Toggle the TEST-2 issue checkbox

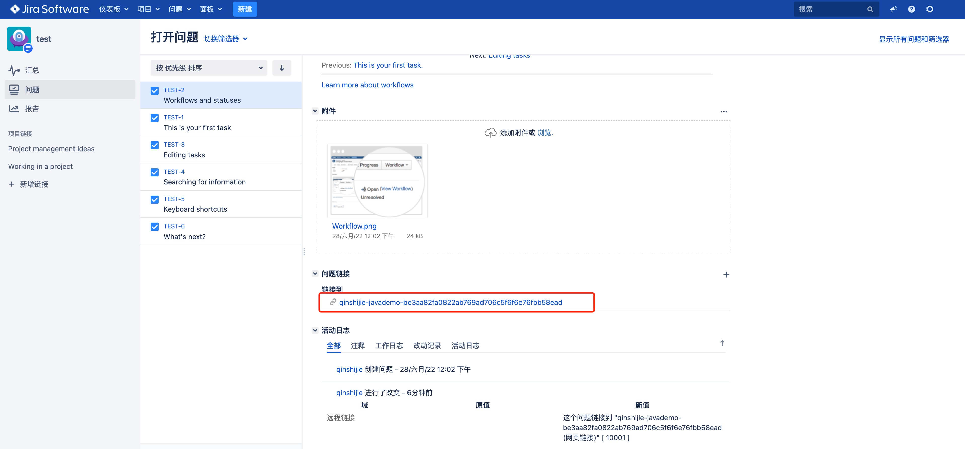pos(154,90)
